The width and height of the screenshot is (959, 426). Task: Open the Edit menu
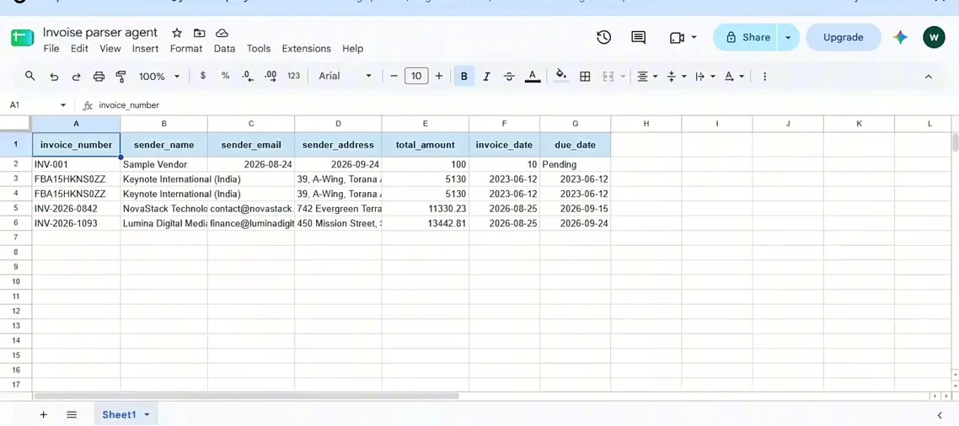click(79, 48)
